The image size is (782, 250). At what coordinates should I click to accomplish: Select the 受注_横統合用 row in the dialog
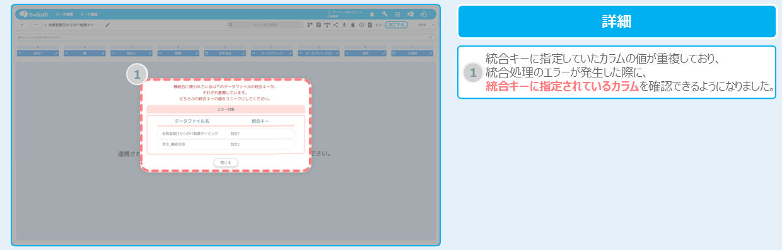(x=225, y=144)
